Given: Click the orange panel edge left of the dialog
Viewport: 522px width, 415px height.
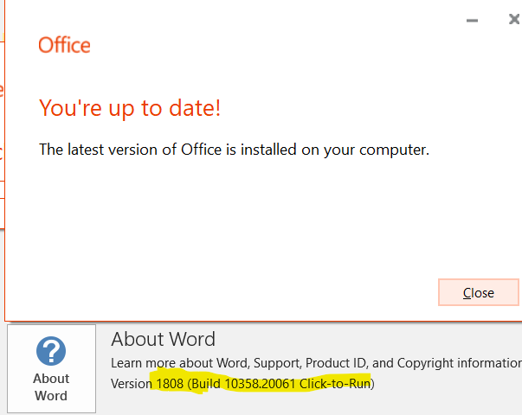Looking at the screenshot, I should tap(2, 130).
